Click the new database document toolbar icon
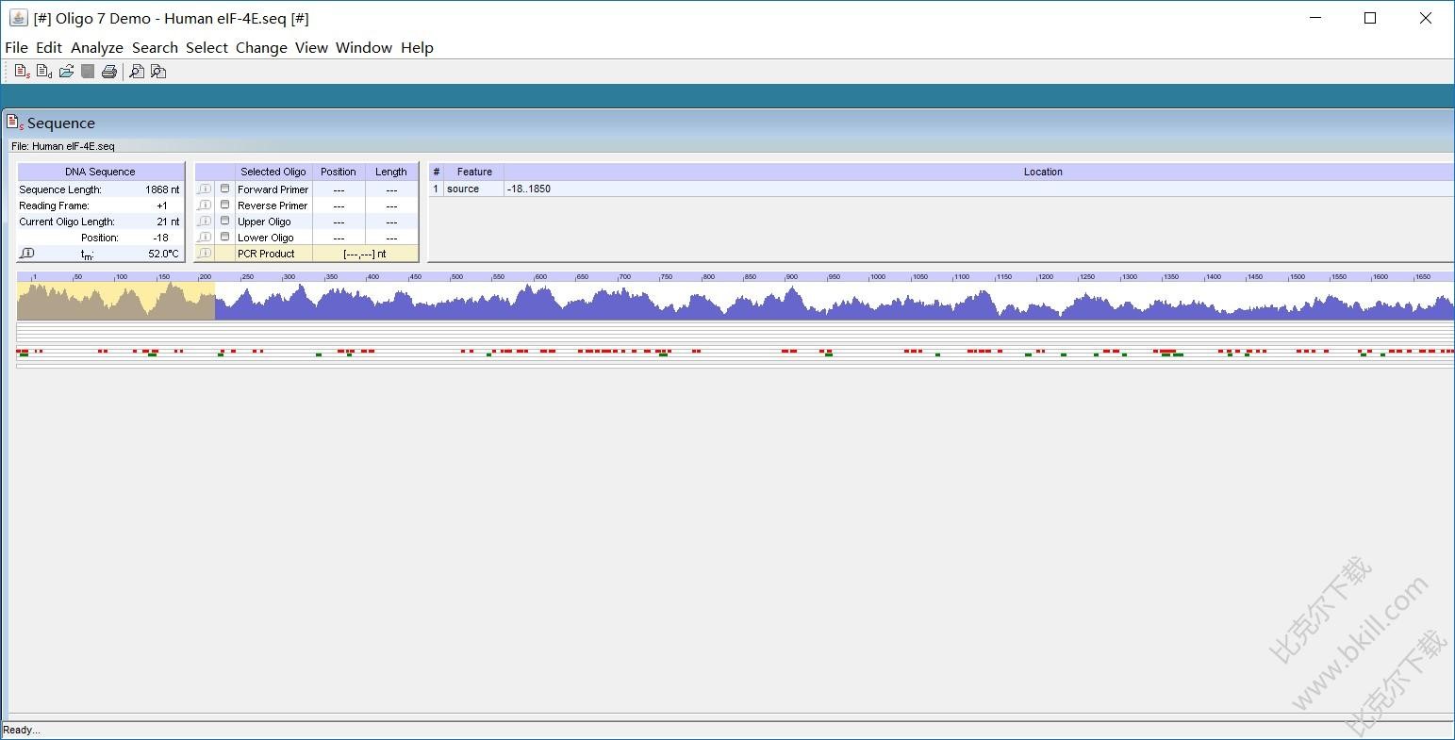The height and width of the screenshot is (740, 1455). (x=44, y=72)
